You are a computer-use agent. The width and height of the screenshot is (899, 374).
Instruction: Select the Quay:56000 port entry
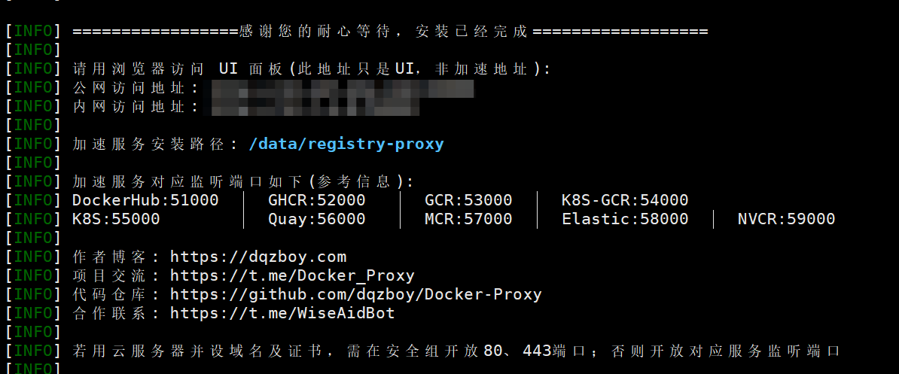tap(316, 219)
